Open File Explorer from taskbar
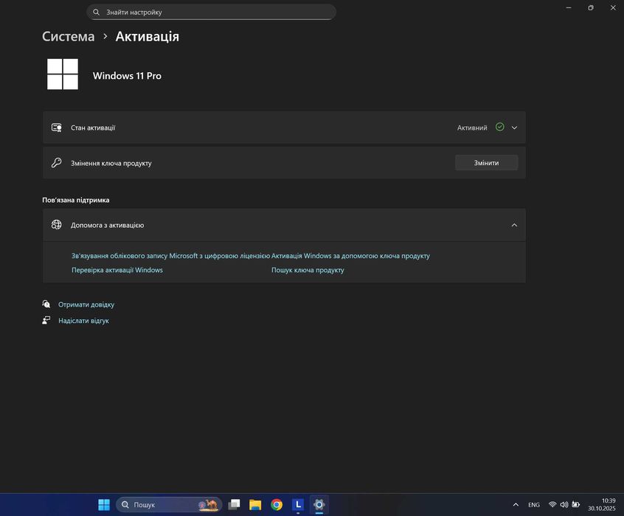Image resolution: width=624 pixels, height=516 pixels. (255, 504)
